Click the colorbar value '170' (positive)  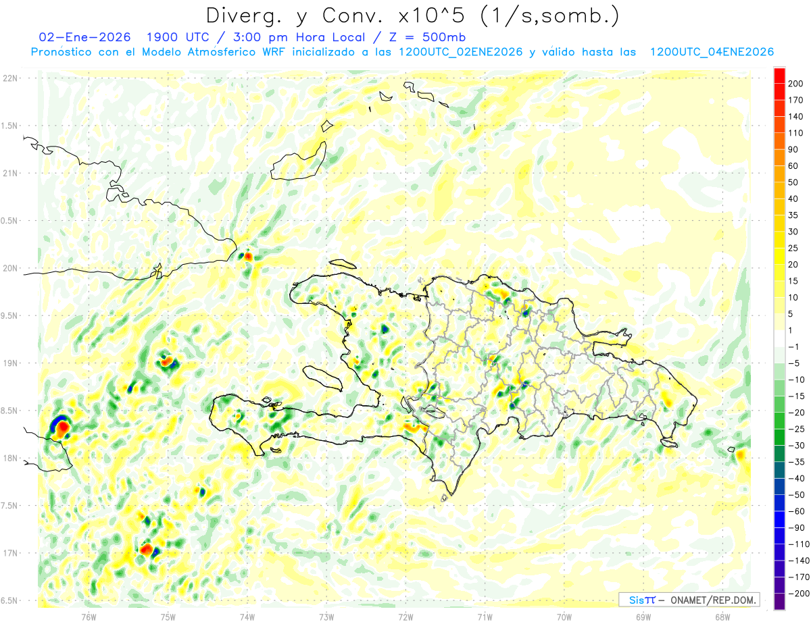coord(795,100)
